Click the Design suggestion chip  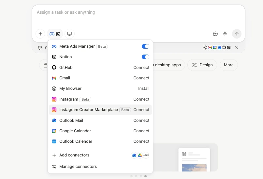click(202, 65)
